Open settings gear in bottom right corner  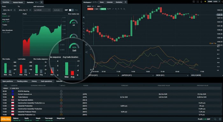[220, 119]
